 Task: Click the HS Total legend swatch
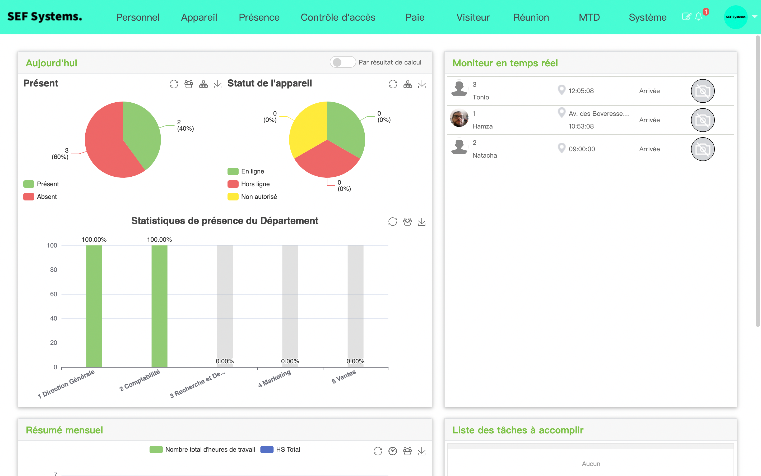[x=267, y=449]
